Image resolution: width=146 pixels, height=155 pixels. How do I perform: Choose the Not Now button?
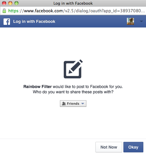pos(109,147)
